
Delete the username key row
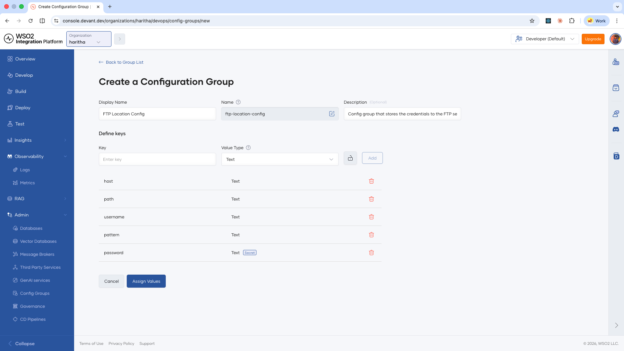(x=371, y=217)
